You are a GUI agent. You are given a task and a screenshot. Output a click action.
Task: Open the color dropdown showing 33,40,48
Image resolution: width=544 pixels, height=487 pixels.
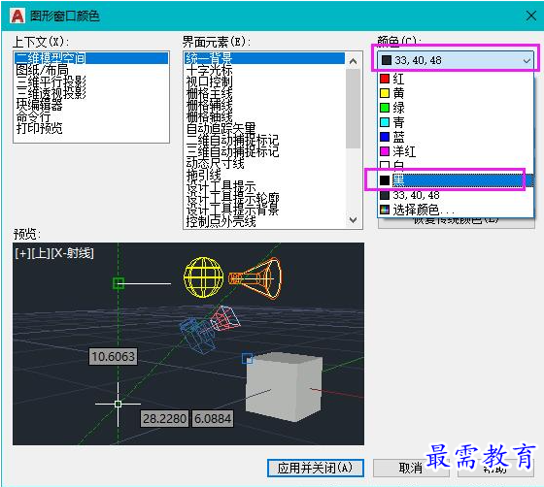[456, 60]
